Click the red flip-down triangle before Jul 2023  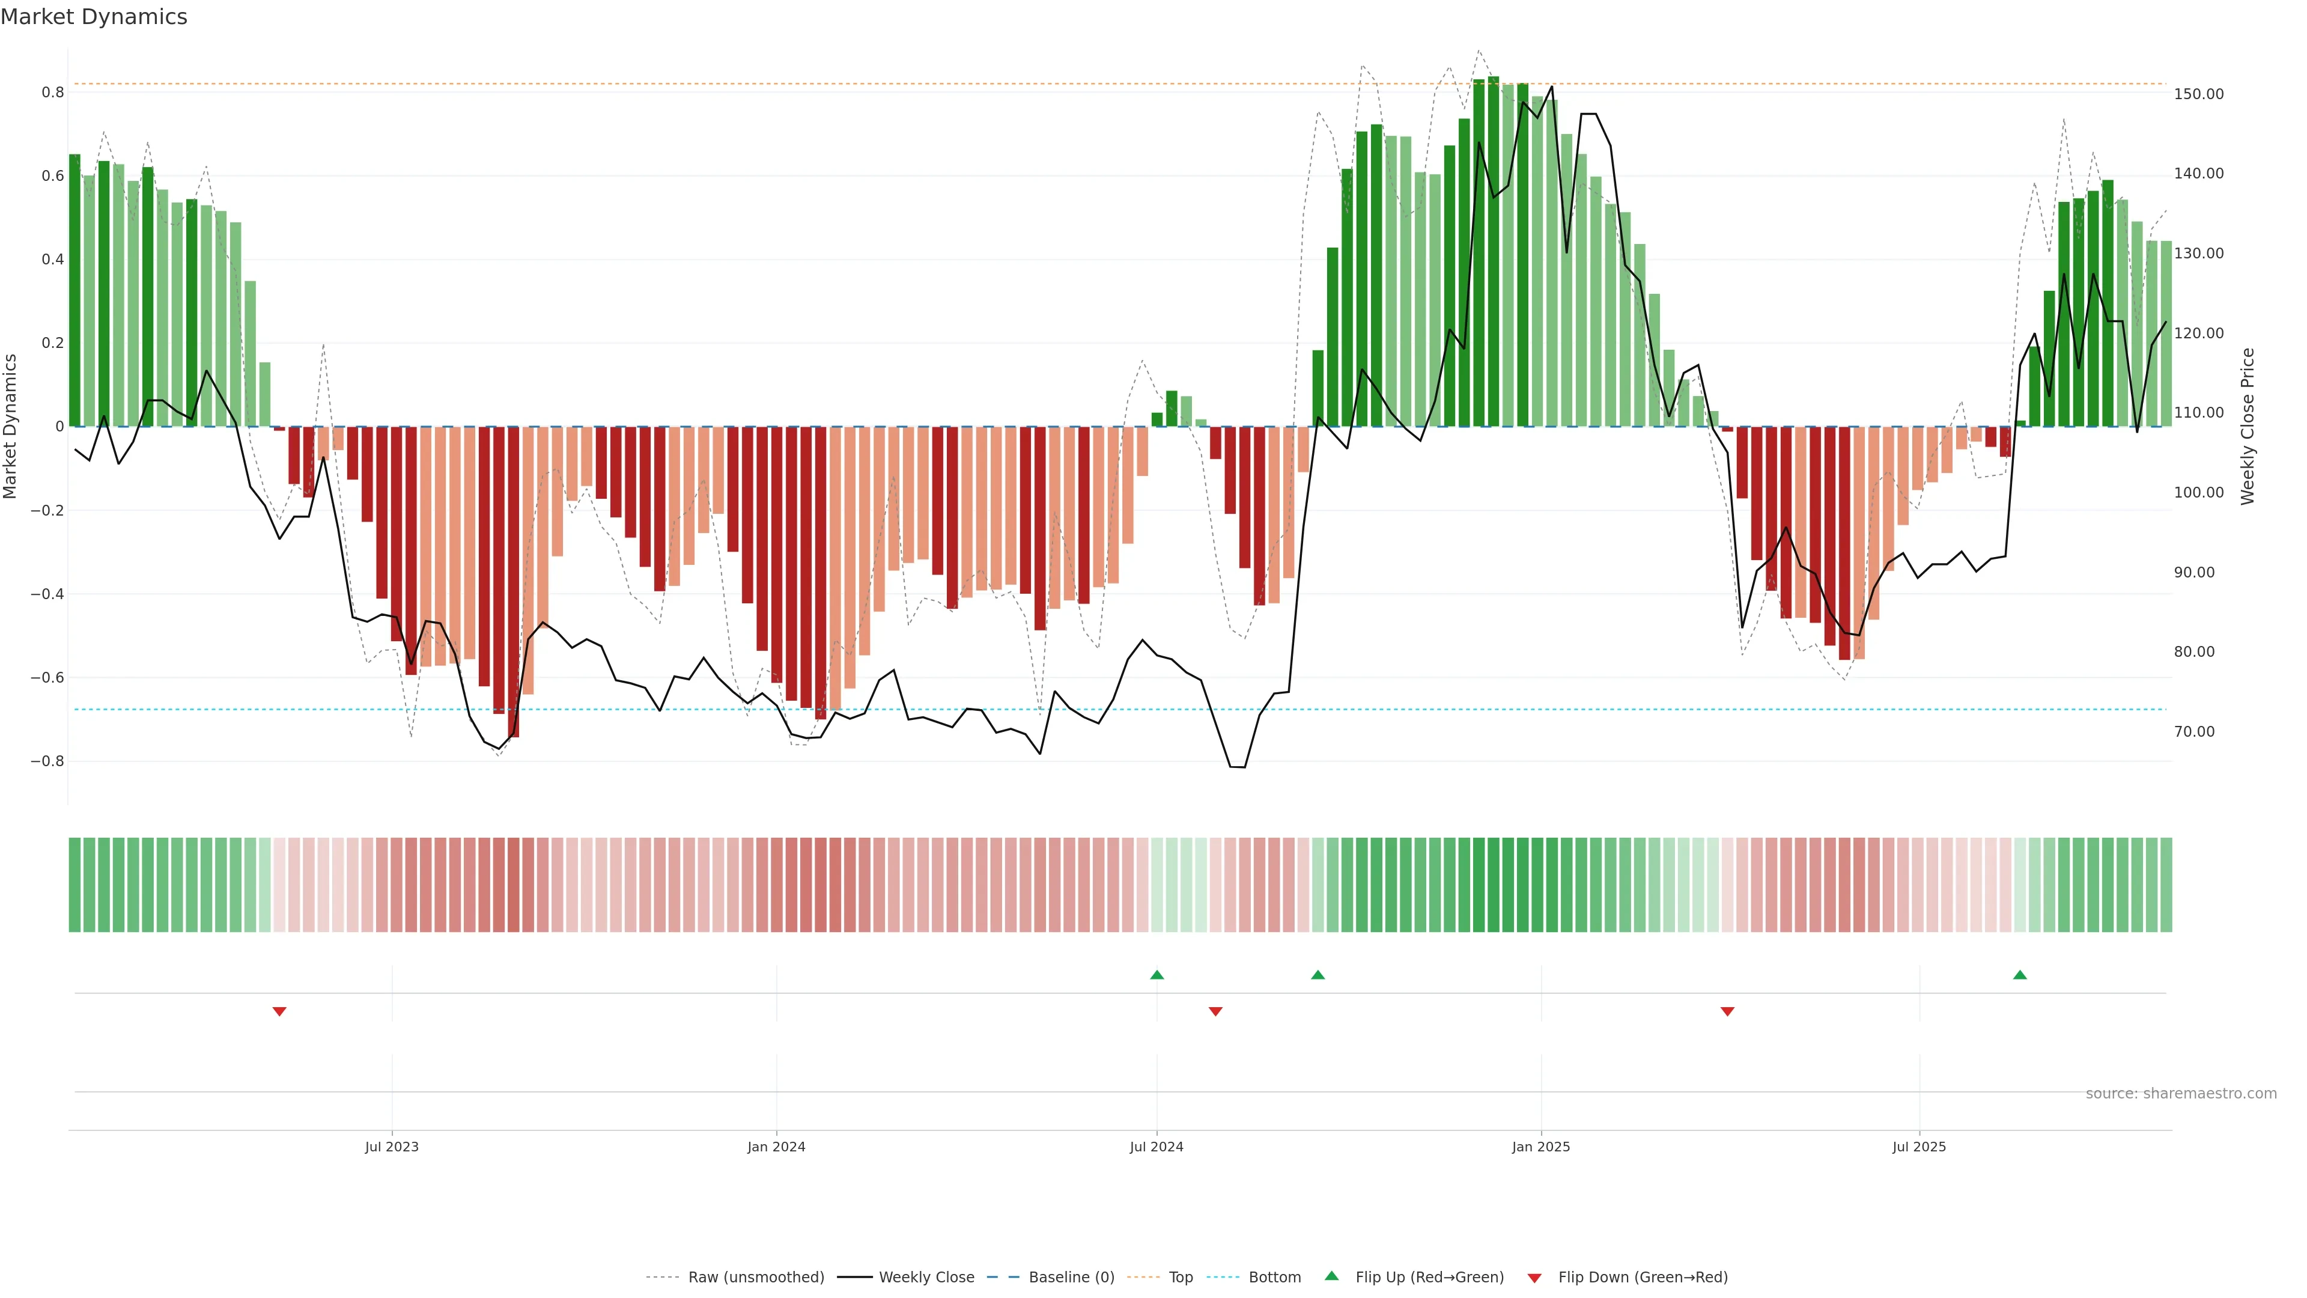click(279, 1011)
